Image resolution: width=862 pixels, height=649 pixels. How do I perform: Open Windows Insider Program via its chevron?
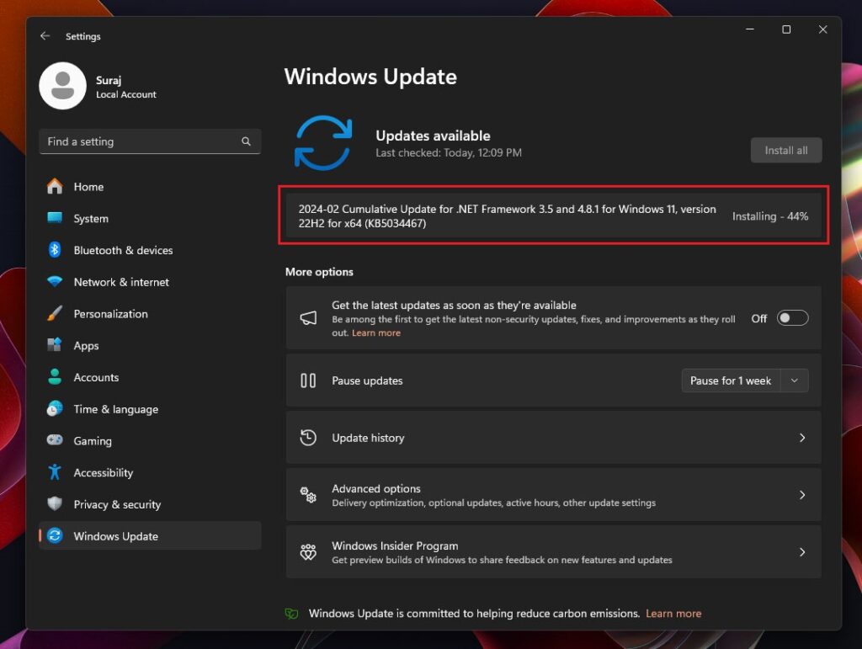coord(802,551)
